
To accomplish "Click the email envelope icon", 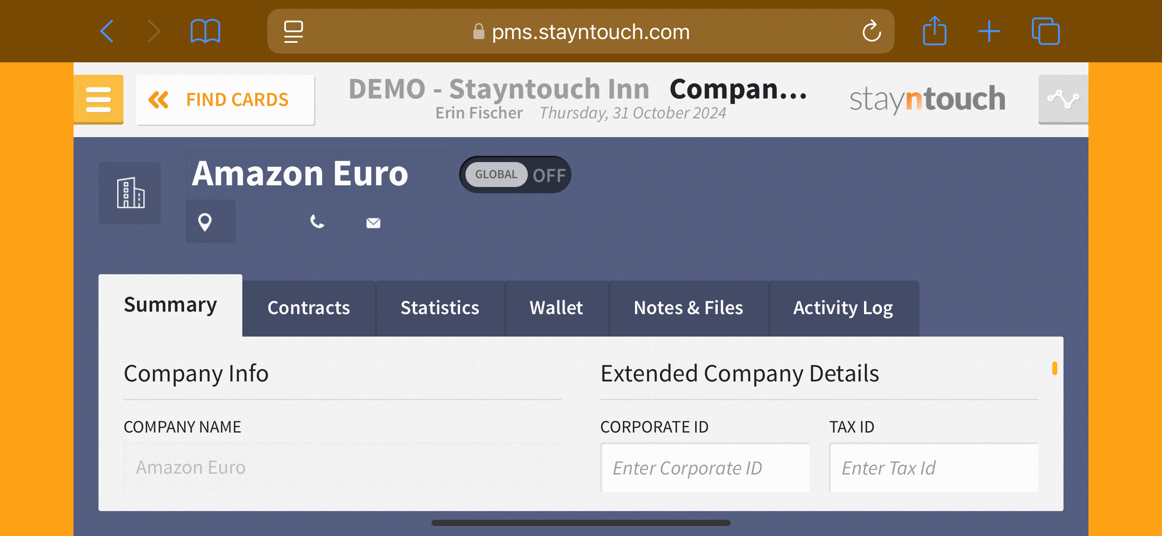I will click(x=373, y=223).
